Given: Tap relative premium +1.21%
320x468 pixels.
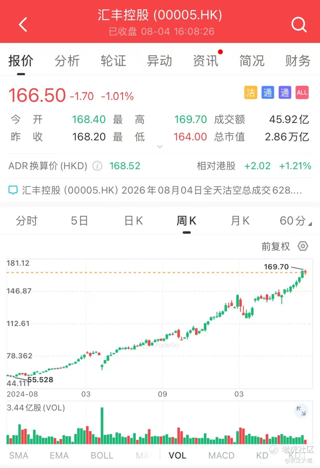Looking at the screenshot, I should coord(295,166).
